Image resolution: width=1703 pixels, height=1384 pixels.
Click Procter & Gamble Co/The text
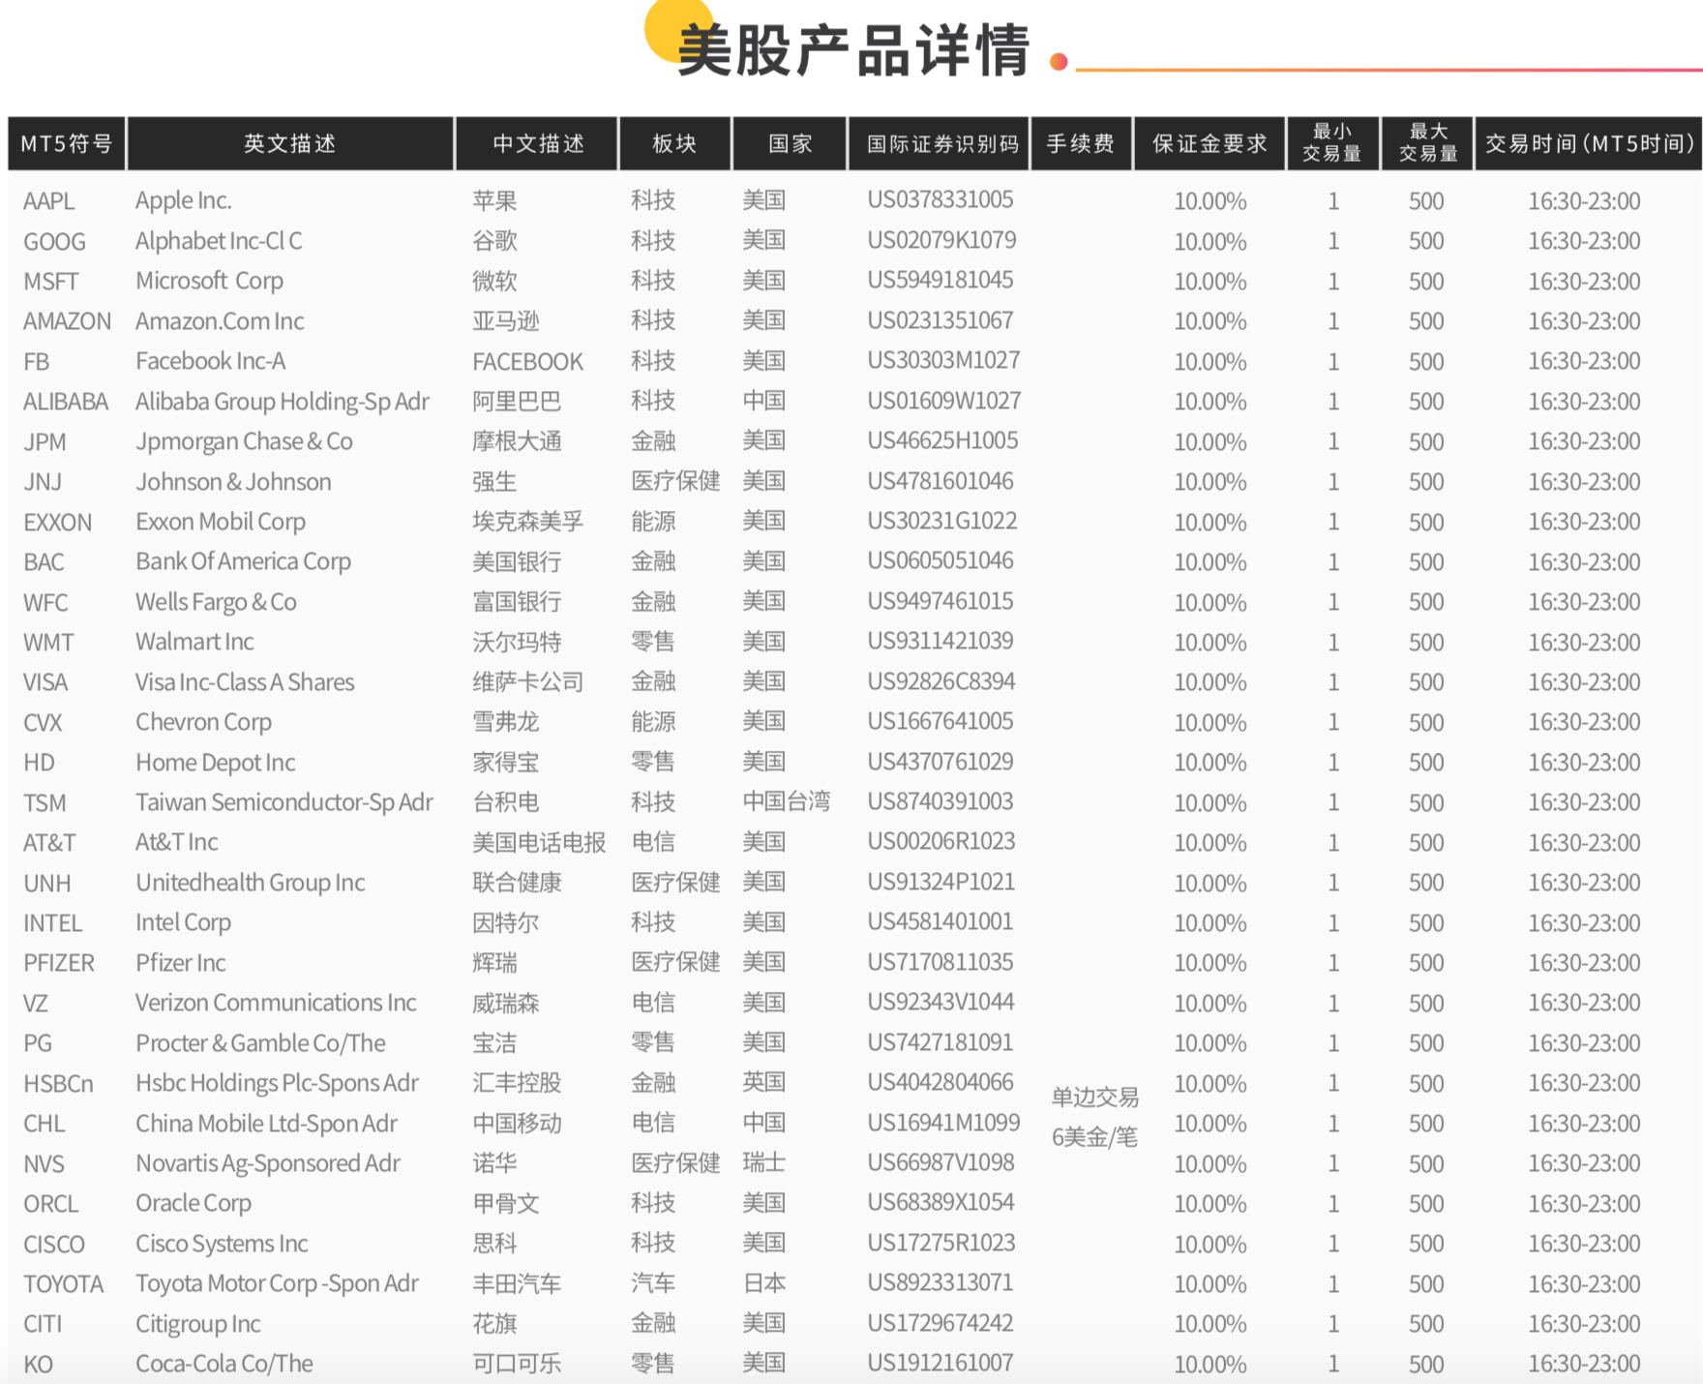point(260,1043)
